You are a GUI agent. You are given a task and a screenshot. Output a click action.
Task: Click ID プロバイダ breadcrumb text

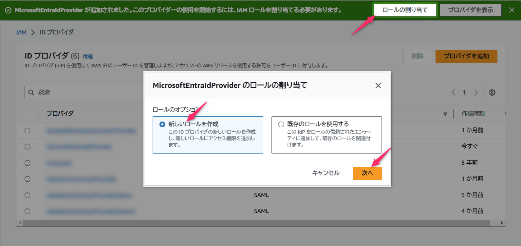(x=57, y=32)
